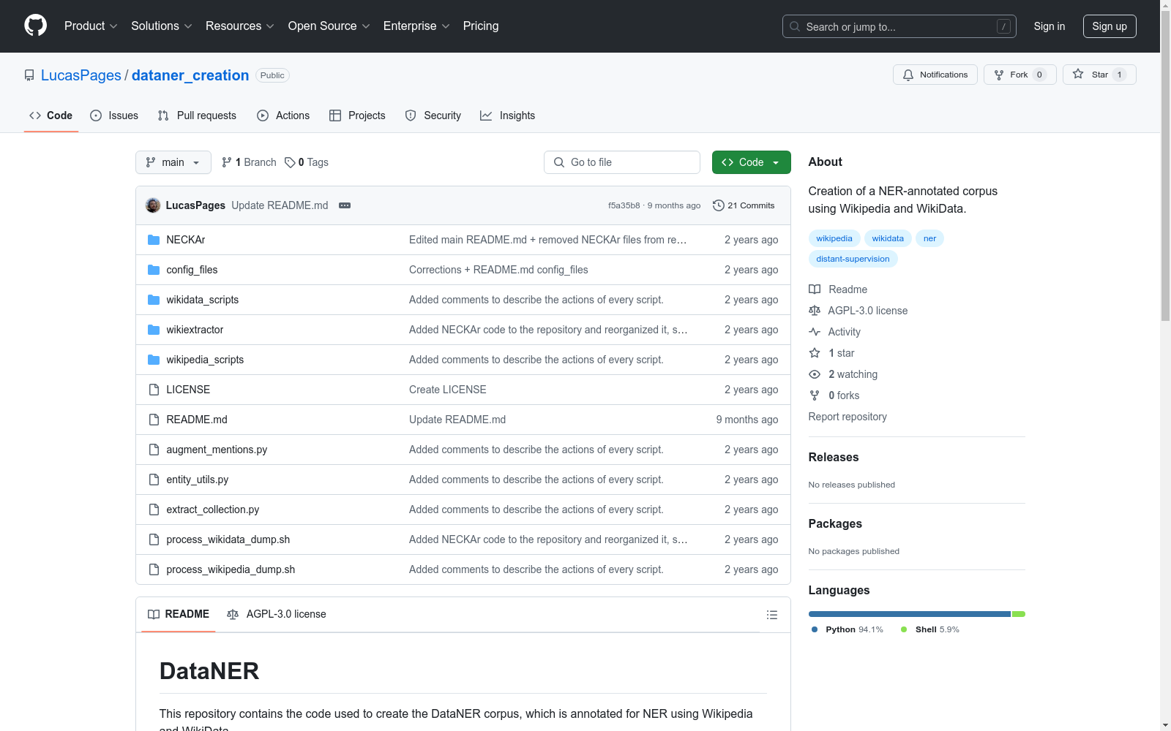Click the entity_utils.py file icon
The image size is (1171, 731).
click(154, 480)
